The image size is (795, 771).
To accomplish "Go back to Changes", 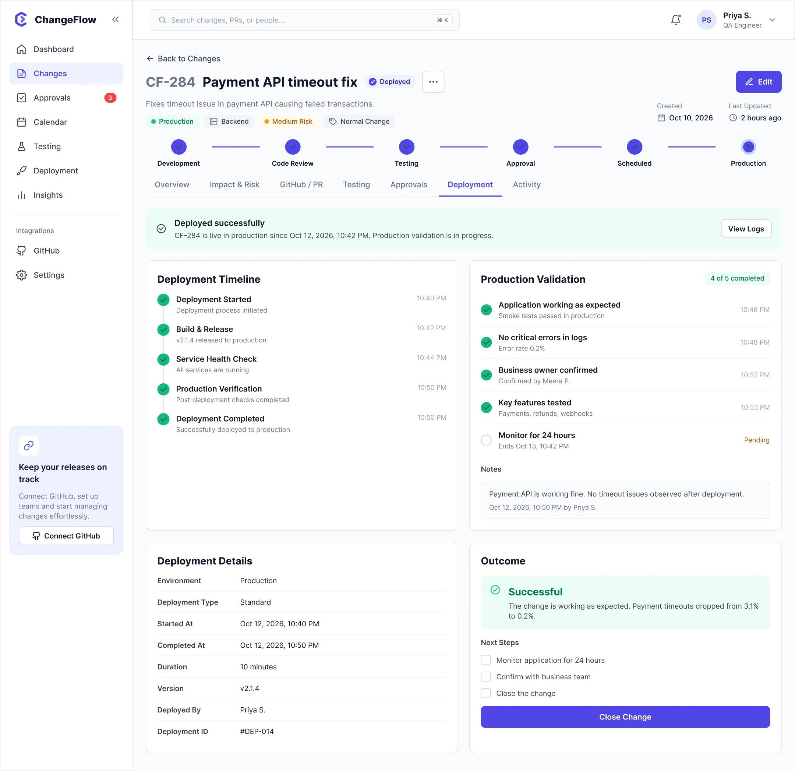I will (183, 59).
